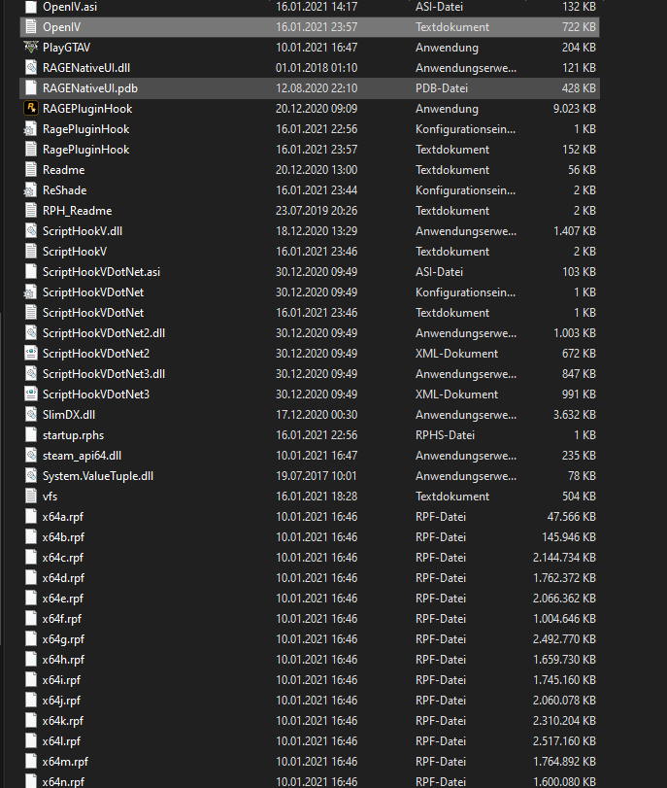The width and height of the screenshot is (667, 788).
Task: Select the SlimDX.dll file icon
Action: pyautogui.click(x=31, y=415)
